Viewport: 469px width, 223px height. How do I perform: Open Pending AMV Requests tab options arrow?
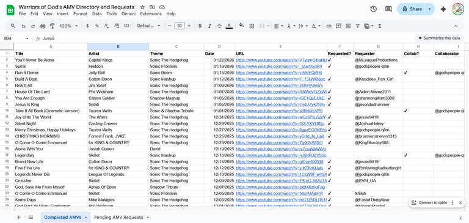click(x=148, y=218)
